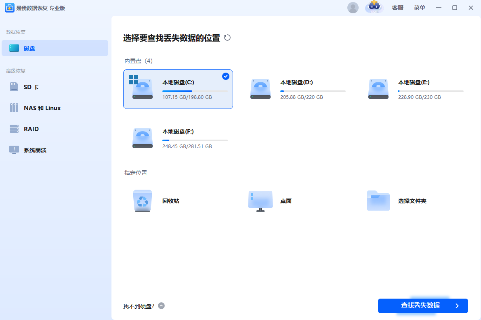Click the arrow on 查找丢失数据 button
The width and height of the screenshot is (481, 320).
(457, 305)
